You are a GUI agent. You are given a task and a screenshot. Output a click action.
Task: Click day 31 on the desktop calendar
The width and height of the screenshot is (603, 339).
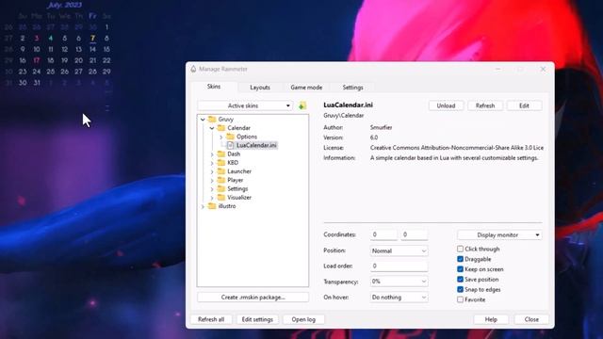coord(37,83)
